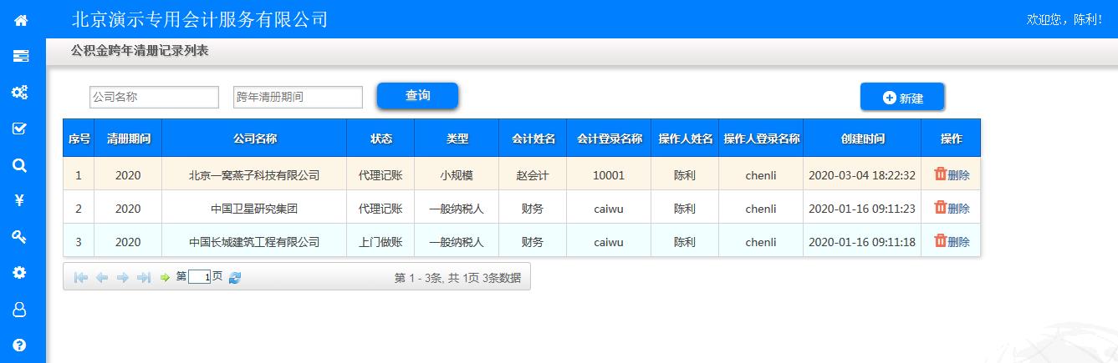
Task: Click the 欢迎您，陈利! greeting
Action: (x=1064, y=19)
